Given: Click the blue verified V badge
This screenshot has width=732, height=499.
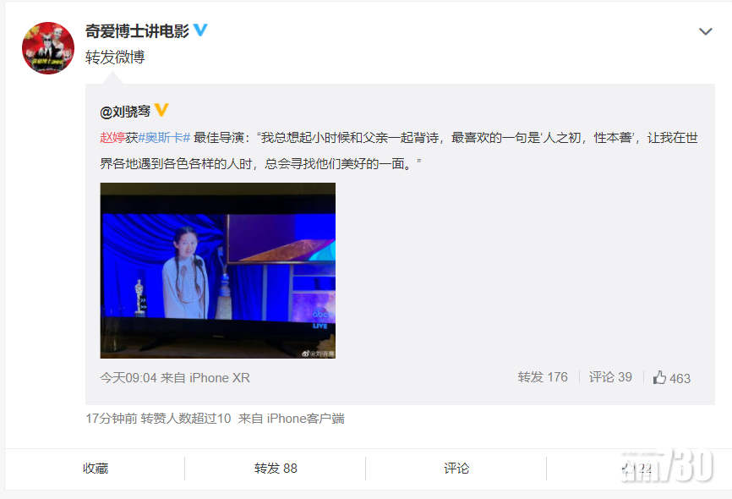Looking at the screenshot, I should click(200, 30).
